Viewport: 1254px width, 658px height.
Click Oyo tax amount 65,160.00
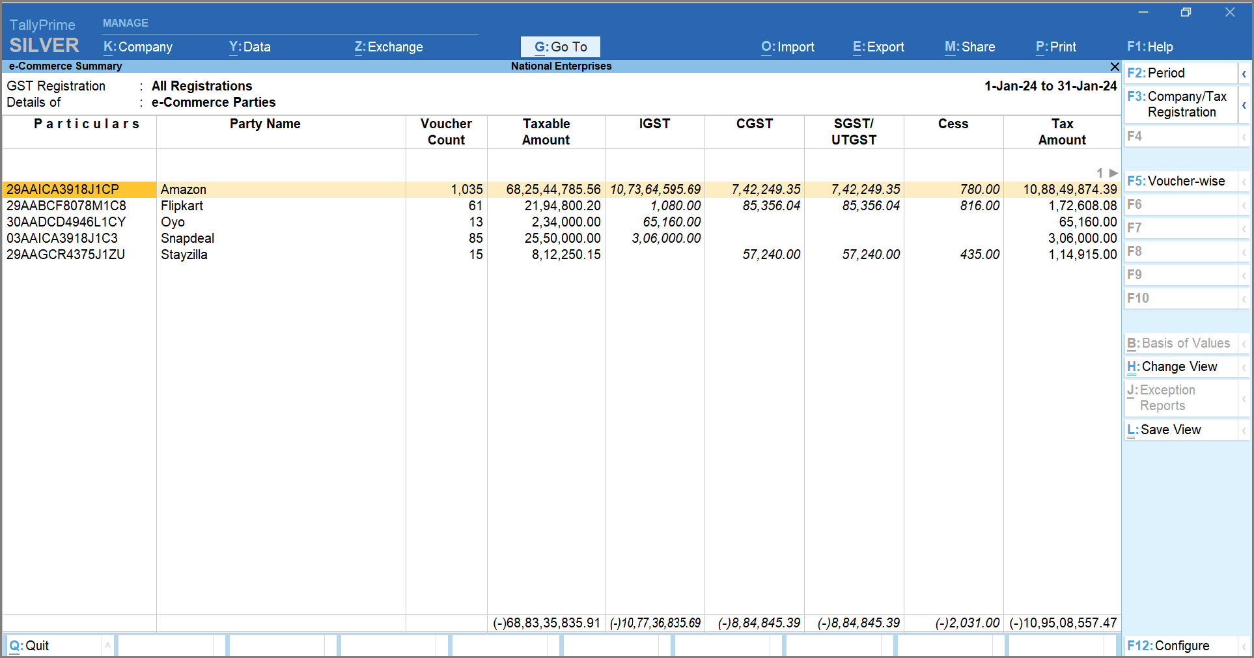coord(1087,222)
